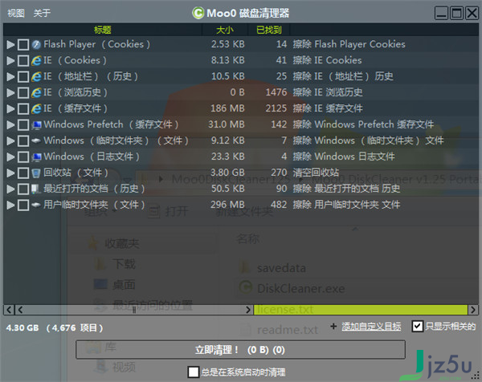Select the 清空回收站 description text

(316, 173)
